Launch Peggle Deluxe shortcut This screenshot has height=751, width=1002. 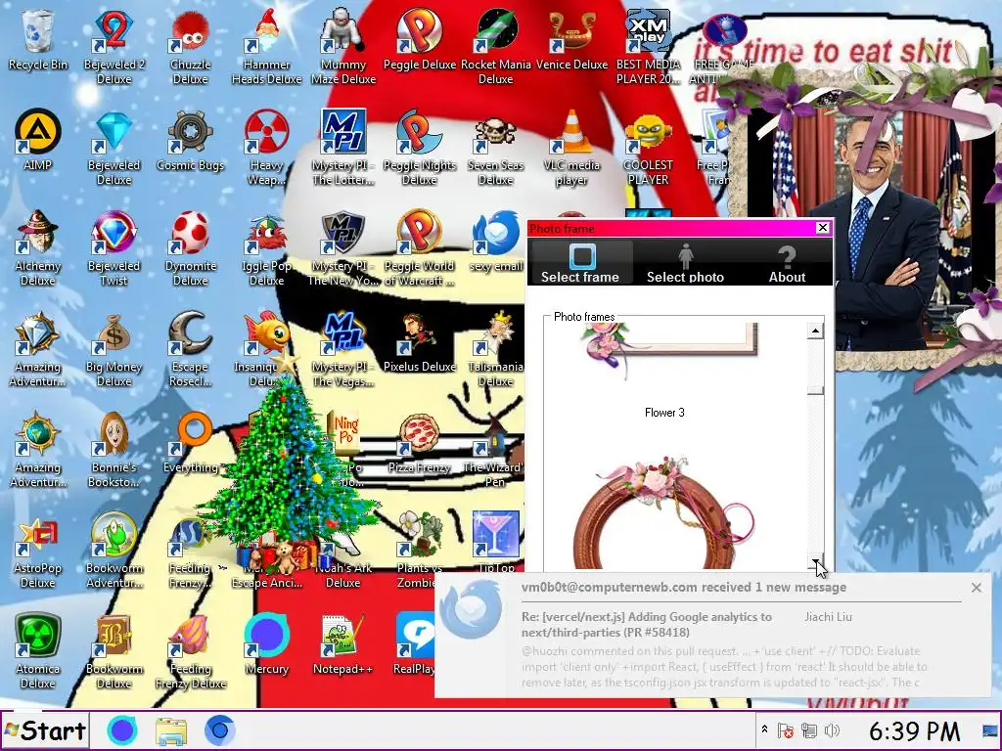(419, 38)
